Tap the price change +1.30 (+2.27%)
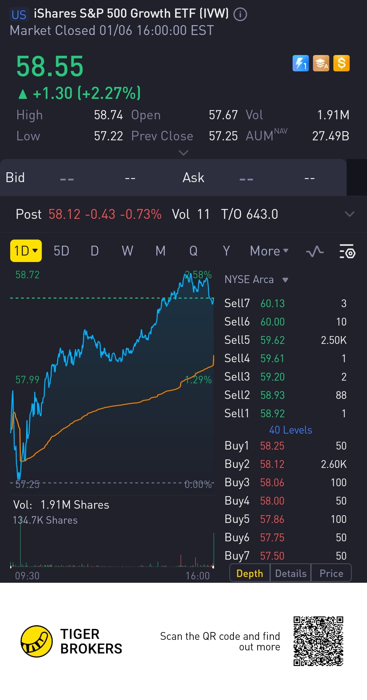Viewport: 367px width, 700px height. (80, 93)
